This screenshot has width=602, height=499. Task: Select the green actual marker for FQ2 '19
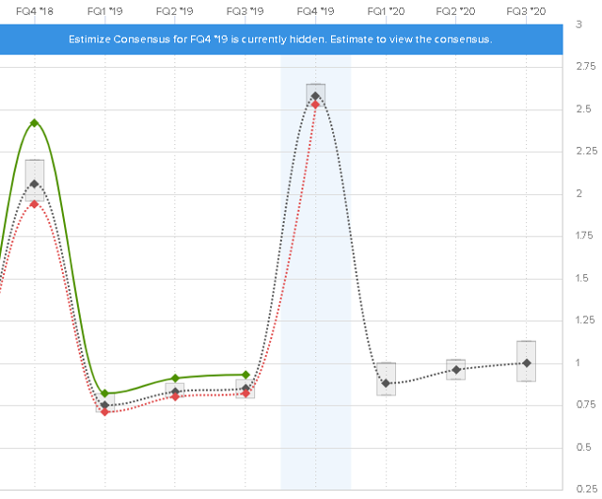[175, 378]
